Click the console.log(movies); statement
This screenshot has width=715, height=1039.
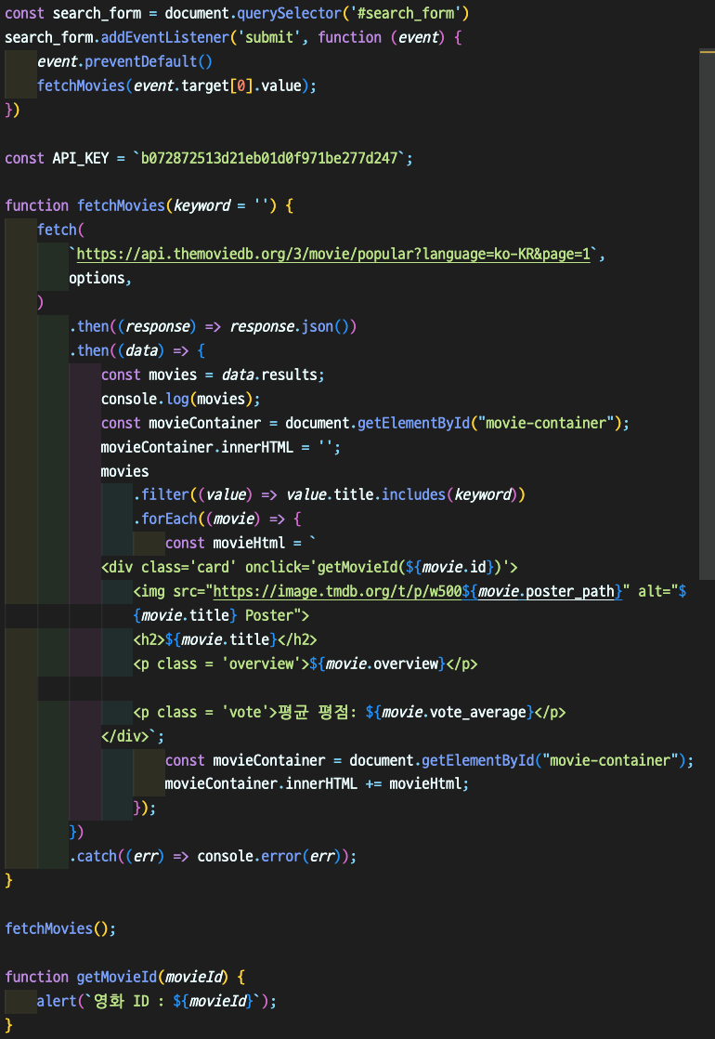[x=180, y=399]
